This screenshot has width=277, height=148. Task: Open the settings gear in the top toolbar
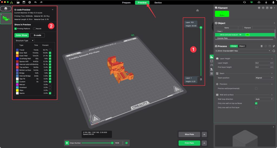tap(29, 2)
